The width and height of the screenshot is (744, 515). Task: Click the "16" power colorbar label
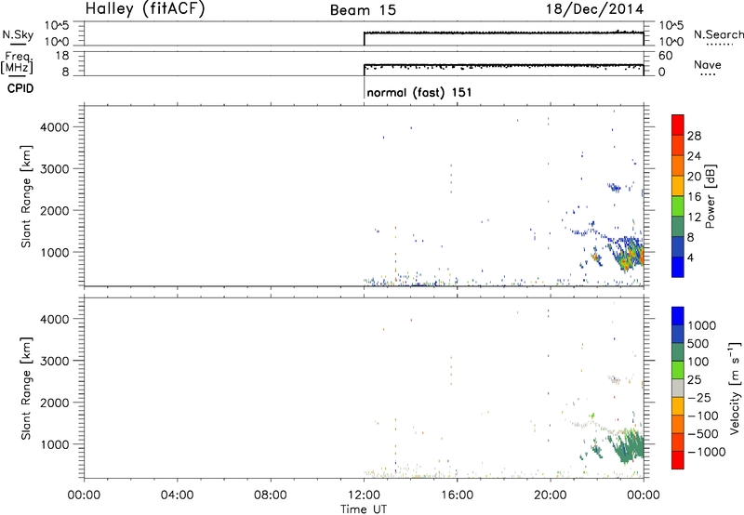tap(694, 197)
